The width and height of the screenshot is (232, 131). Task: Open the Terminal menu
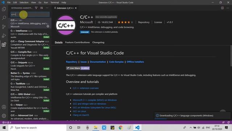pos(55,3)
